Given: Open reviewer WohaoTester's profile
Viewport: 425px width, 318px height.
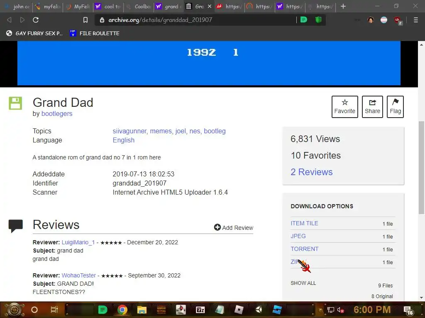Looking at the screenshot, I should pyautogui.click(x=78, y=275).
